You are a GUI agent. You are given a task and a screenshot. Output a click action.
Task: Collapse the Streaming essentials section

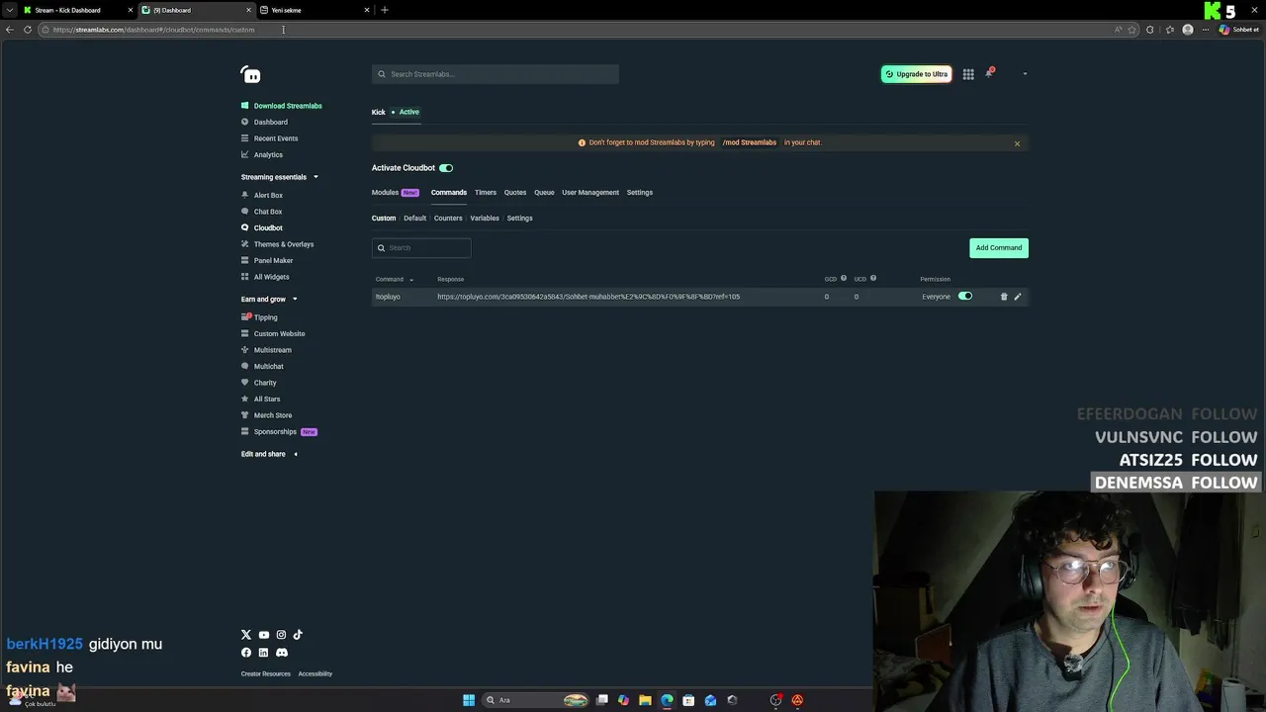[x=316, y=177]
